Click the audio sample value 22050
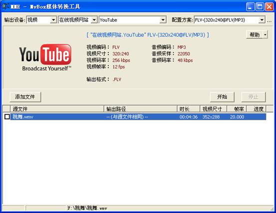Screen dimensions: 276x213 click(184, 54)
